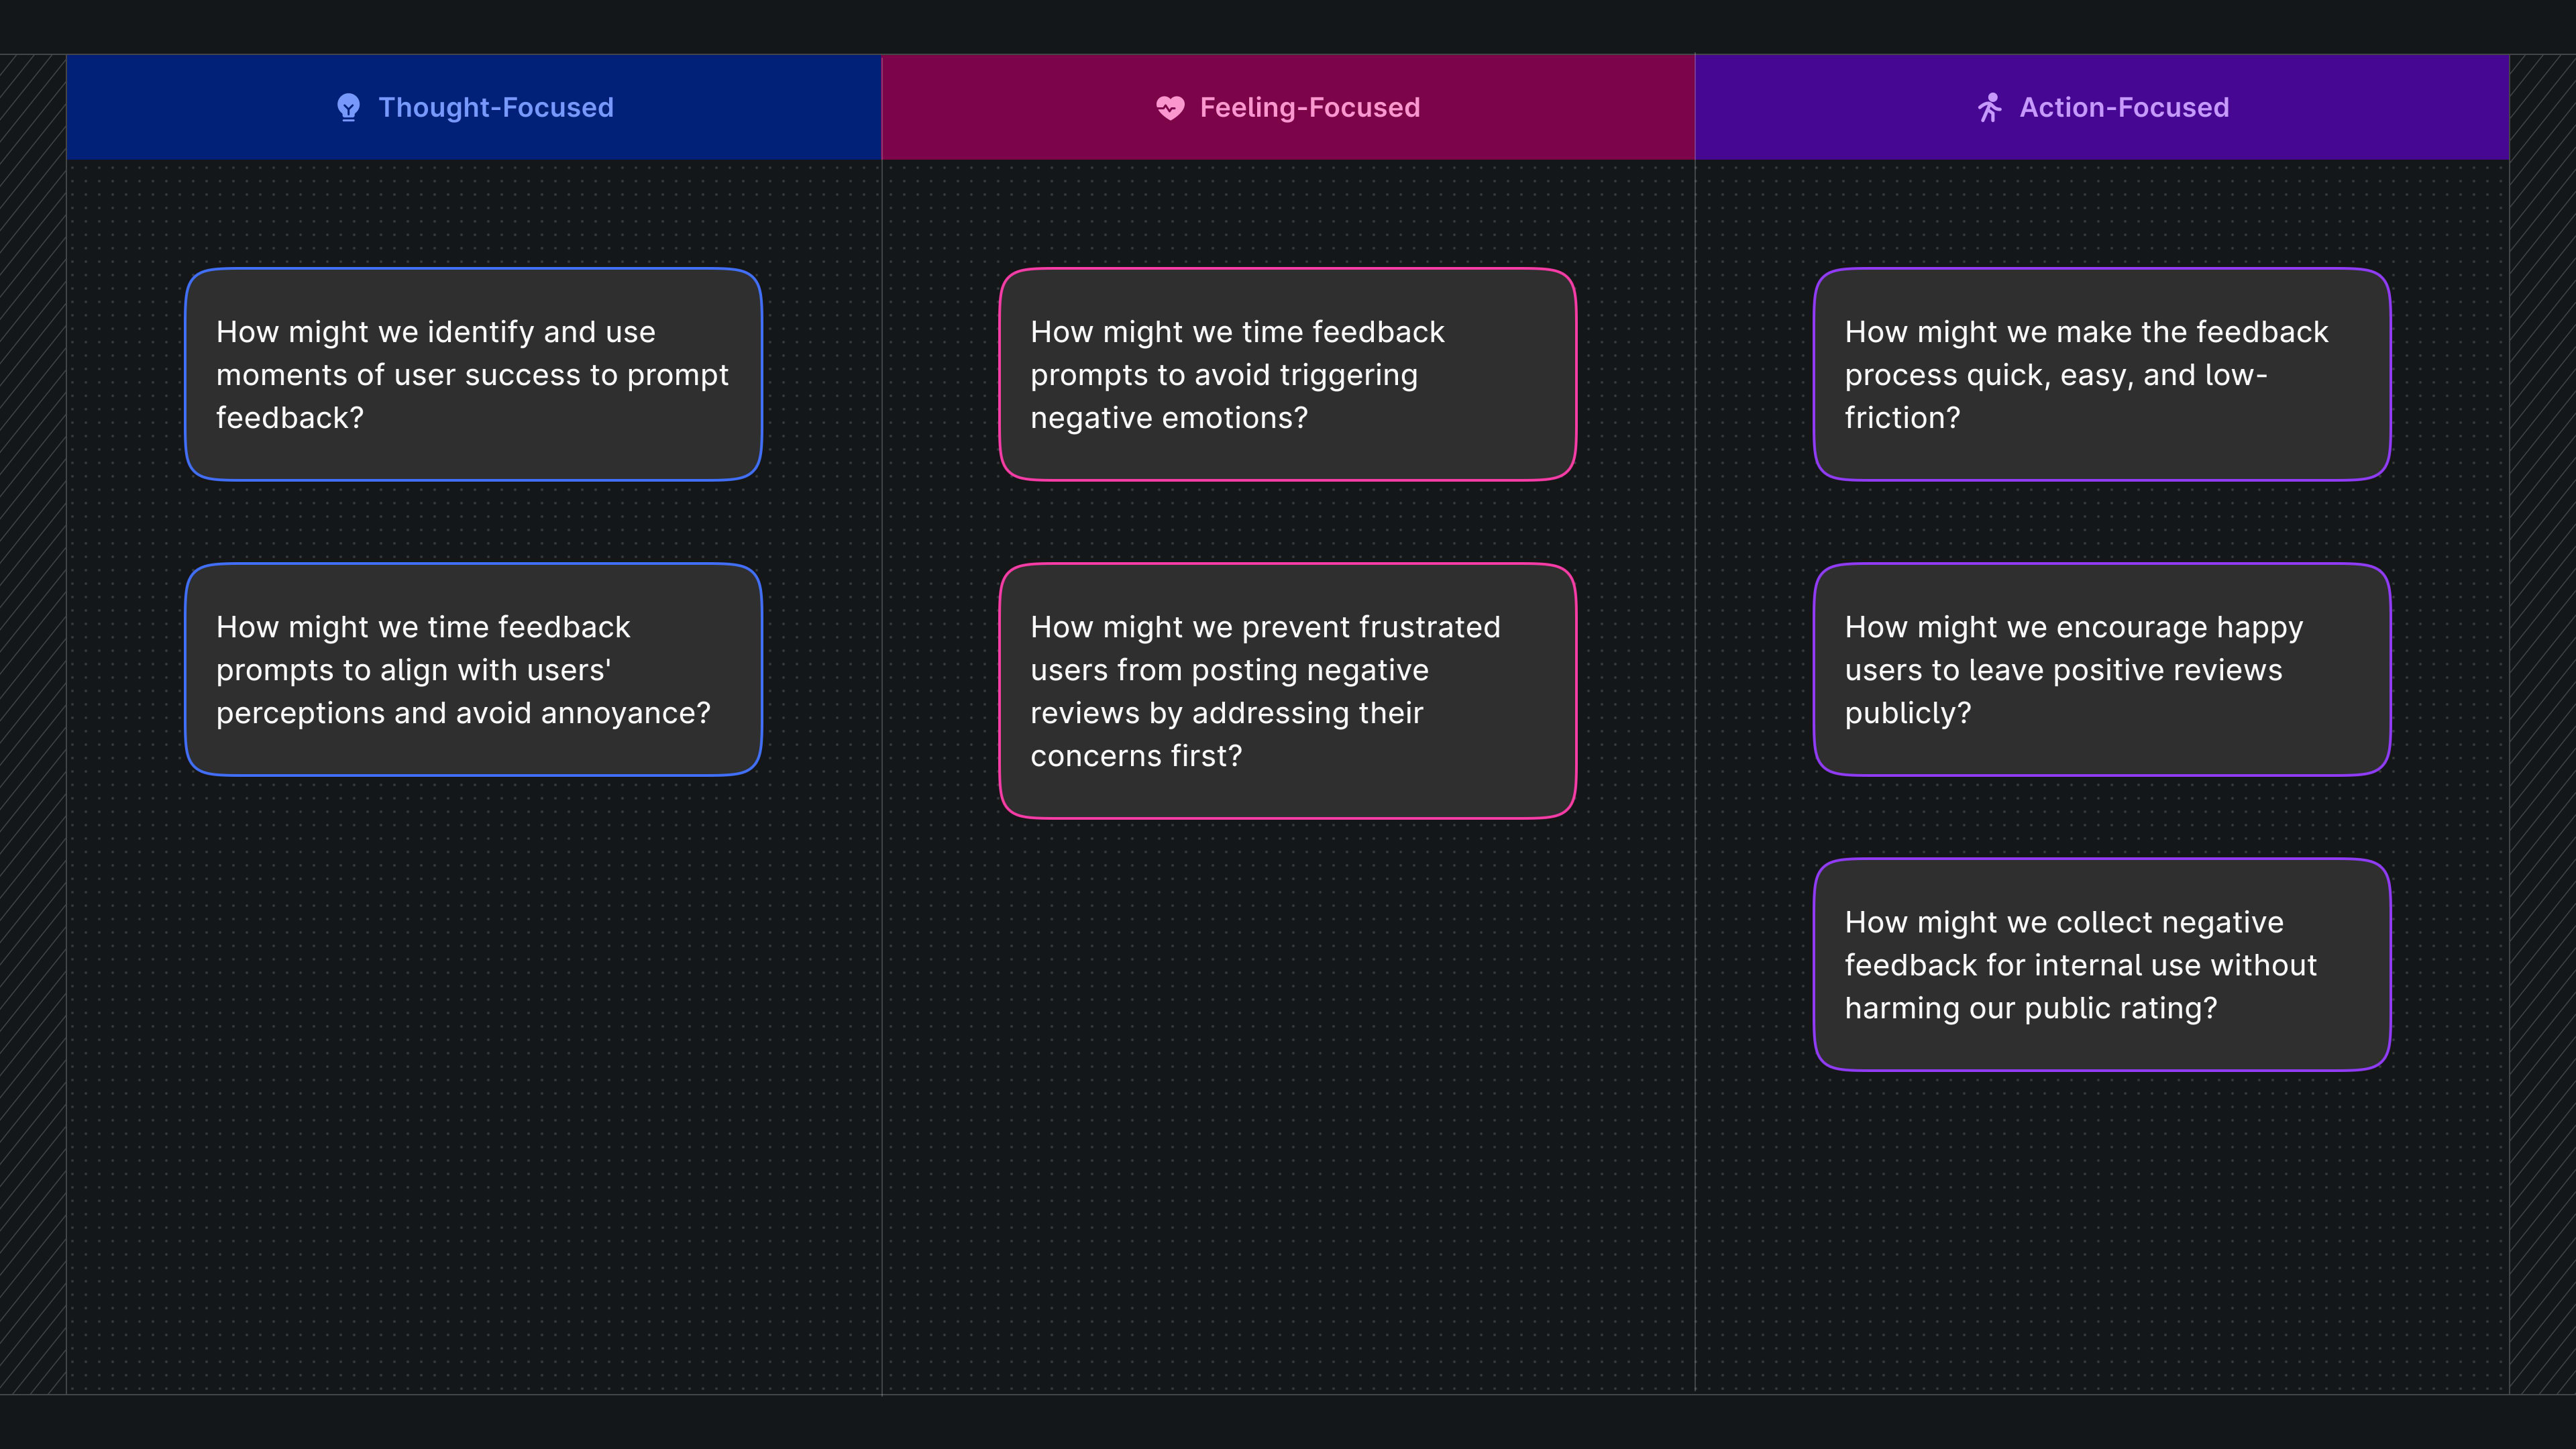Screen dimensions: 2576x1449
Task: Click empty dotted area below Feeling-Focused cards
Action: tap(1287, 1100)
